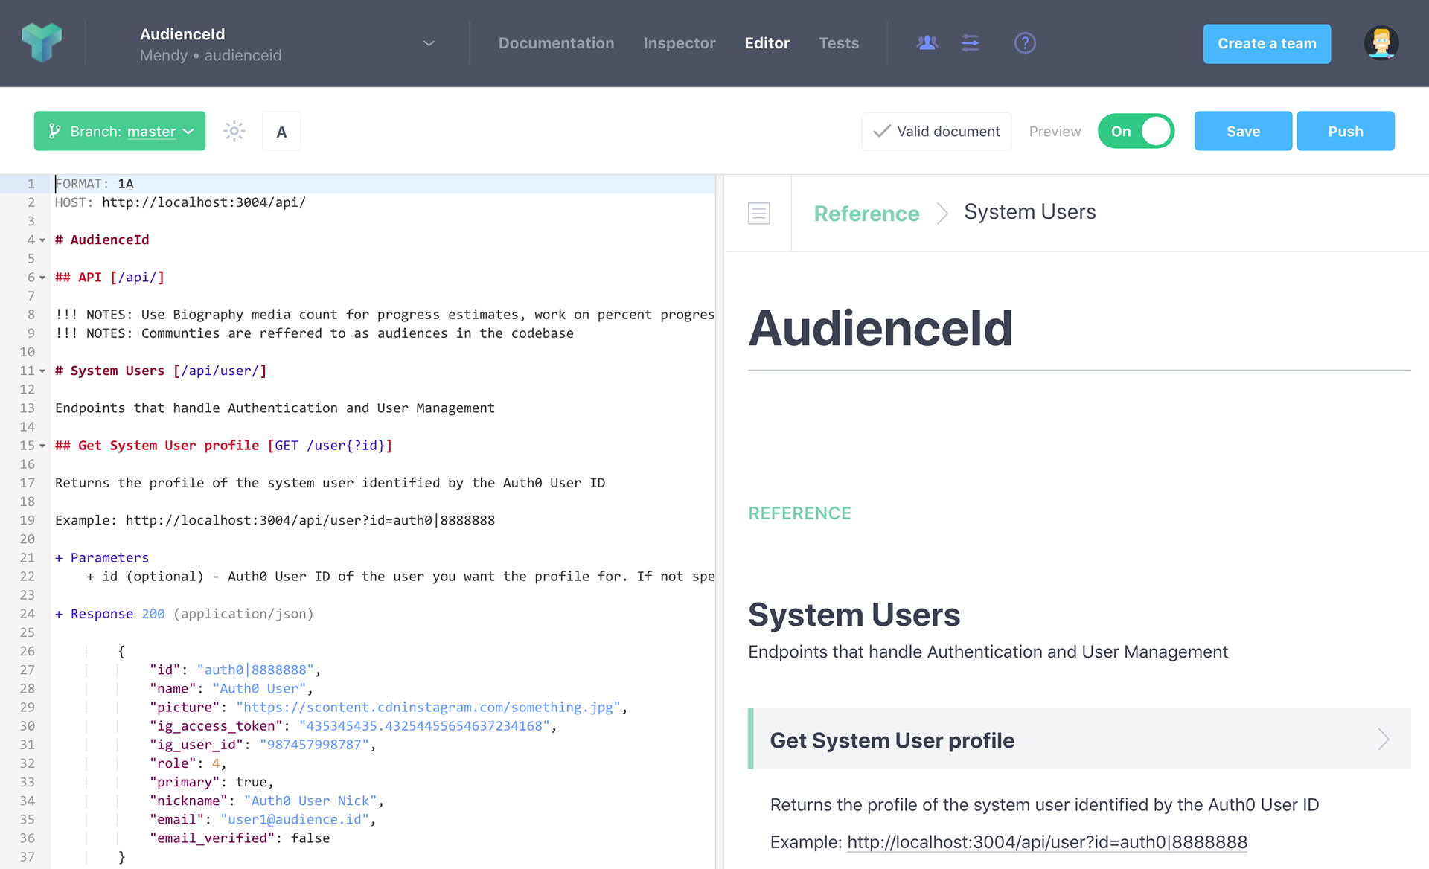Click the Valid document indicator
This screenshot has height=869, width=1429.
(936, 132)
